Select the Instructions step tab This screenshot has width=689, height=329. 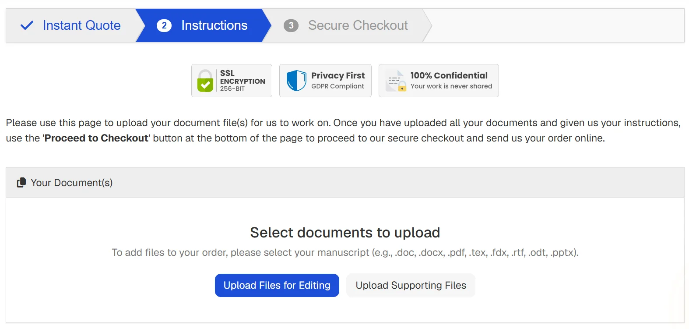pos(214,25)
